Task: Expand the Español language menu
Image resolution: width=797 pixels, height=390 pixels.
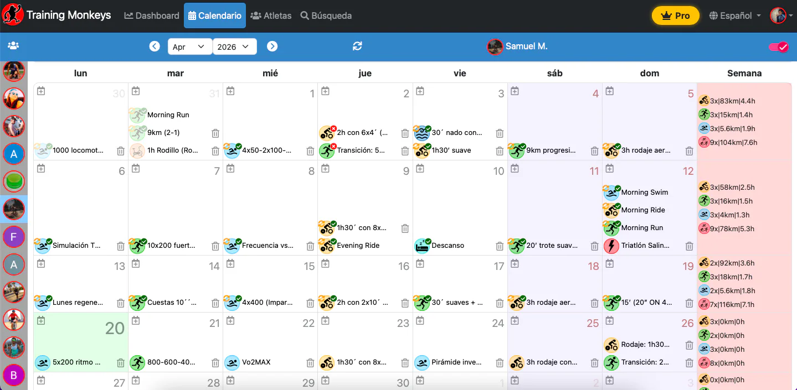Action: 735,15
